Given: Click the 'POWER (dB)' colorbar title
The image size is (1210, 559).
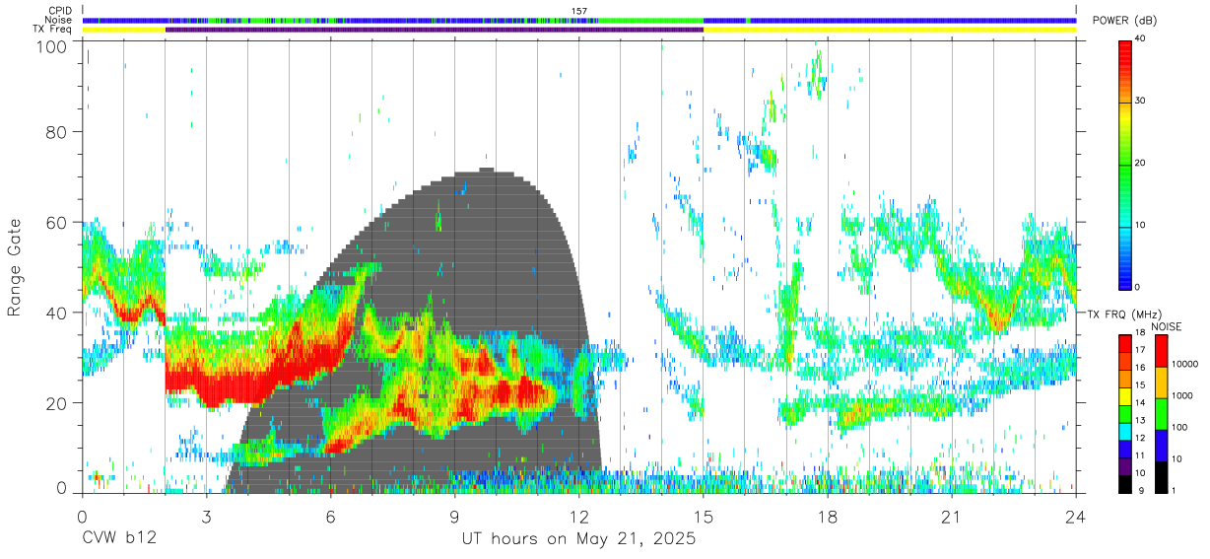Looking at the screenshot, I should [1124, 21].
